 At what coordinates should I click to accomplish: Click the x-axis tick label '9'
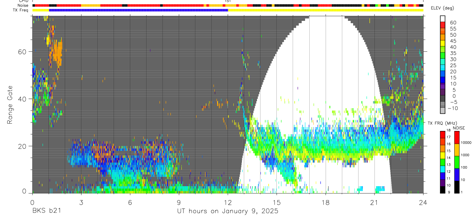179,202
